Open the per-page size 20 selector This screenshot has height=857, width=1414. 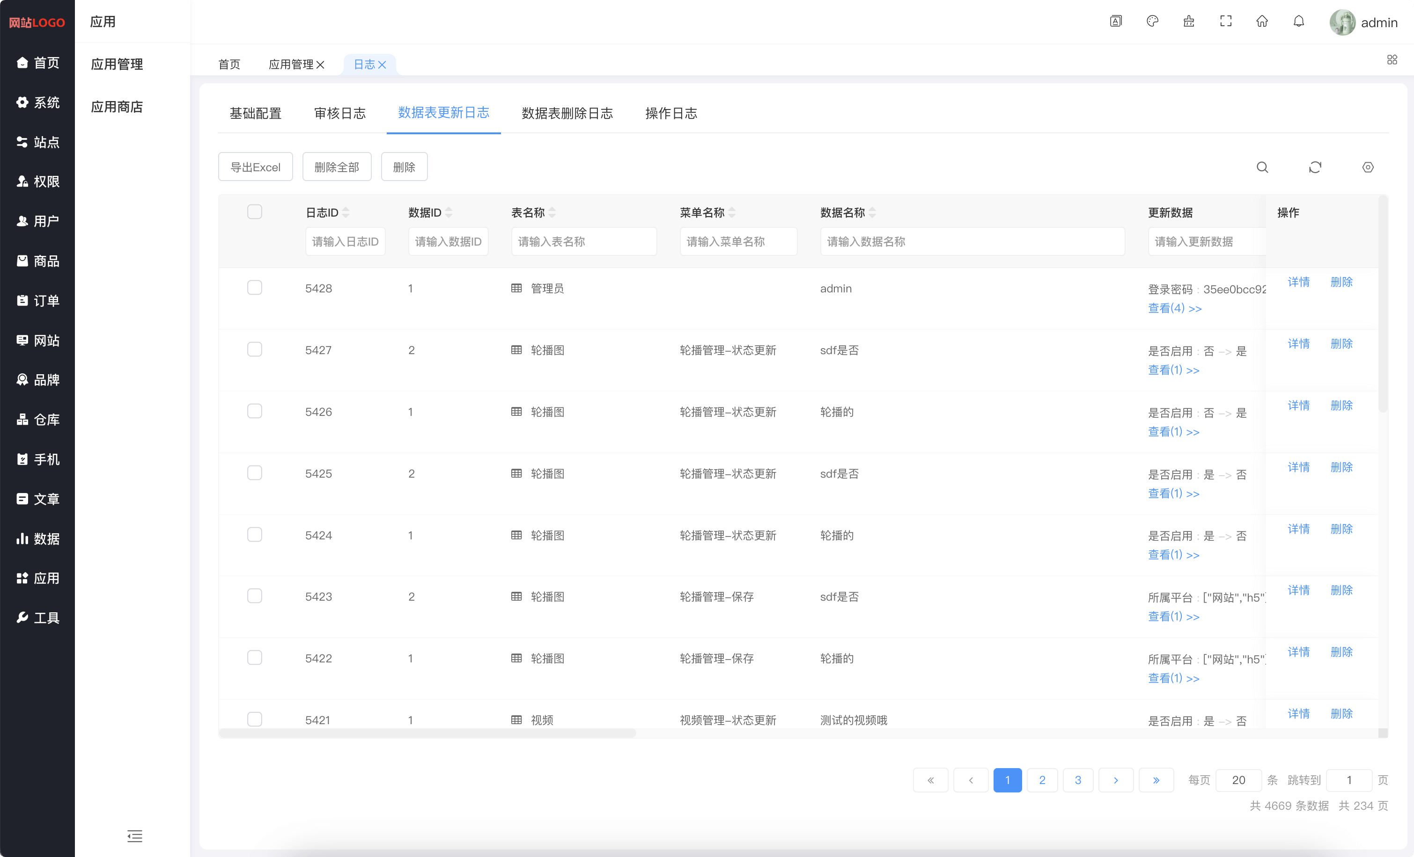click(x=1238, y=780)
